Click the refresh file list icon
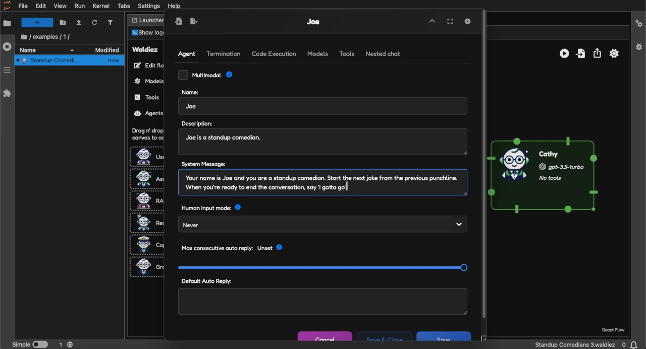Image resolution: width=646 pixels, height=349 pixels. [94, 23]
